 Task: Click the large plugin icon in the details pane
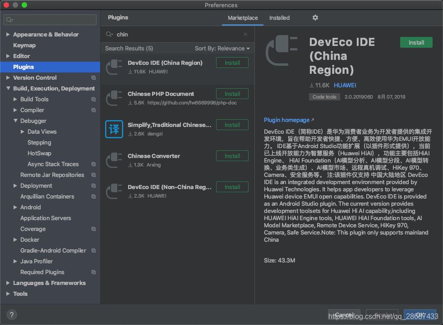point(281,50)
